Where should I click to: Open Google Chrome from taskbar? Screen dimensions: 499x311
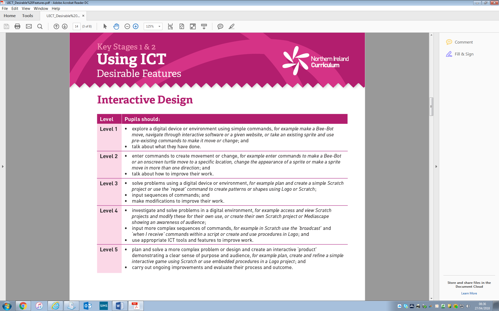[23, 306]
